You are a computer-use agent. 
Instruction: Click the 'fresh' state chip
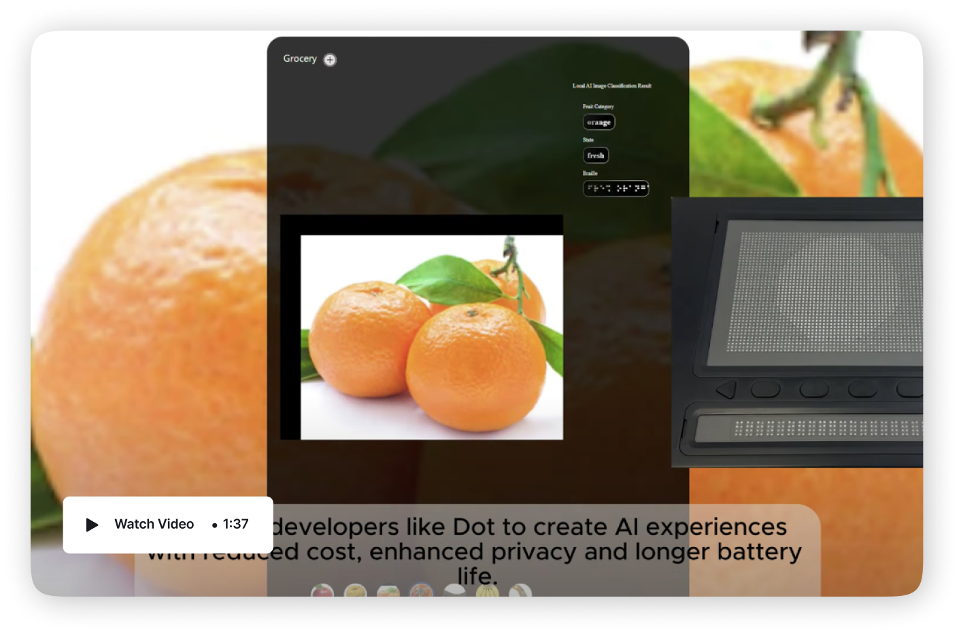(x=596, y=156)
